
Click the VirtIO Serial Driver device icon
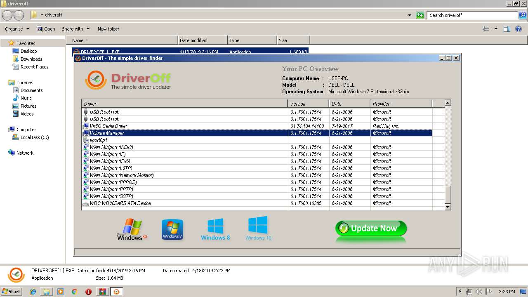click(86, 126)
